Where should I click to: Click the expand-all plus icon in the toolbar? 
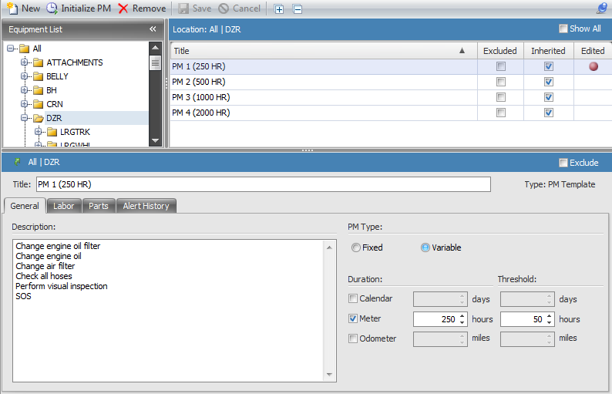(279, 9)
